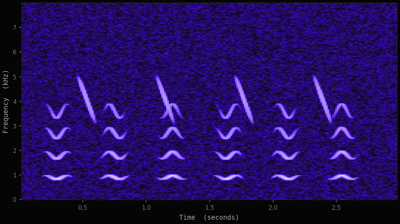Select the 0 kHz frequency tick label

tap(15, 199)
